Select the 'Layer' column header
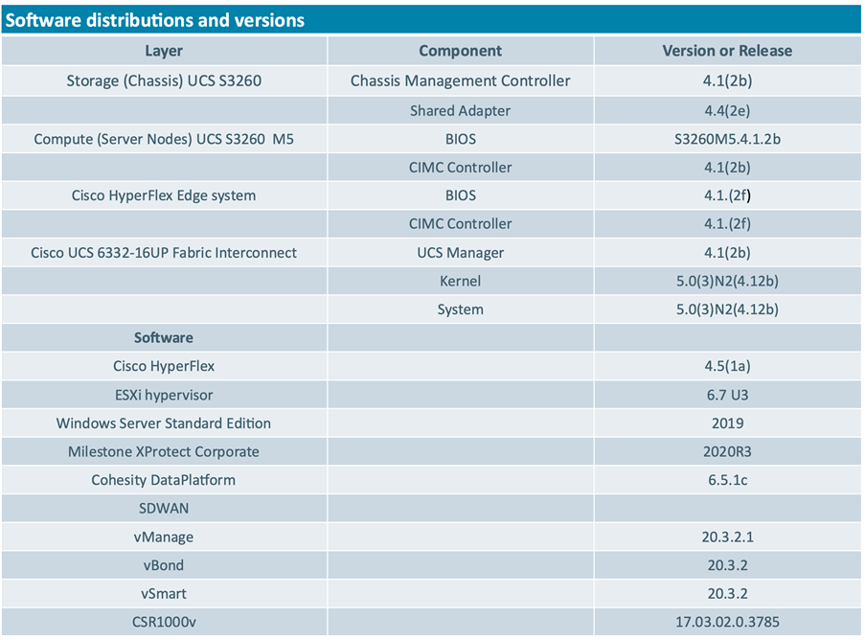 click(164, 51)
